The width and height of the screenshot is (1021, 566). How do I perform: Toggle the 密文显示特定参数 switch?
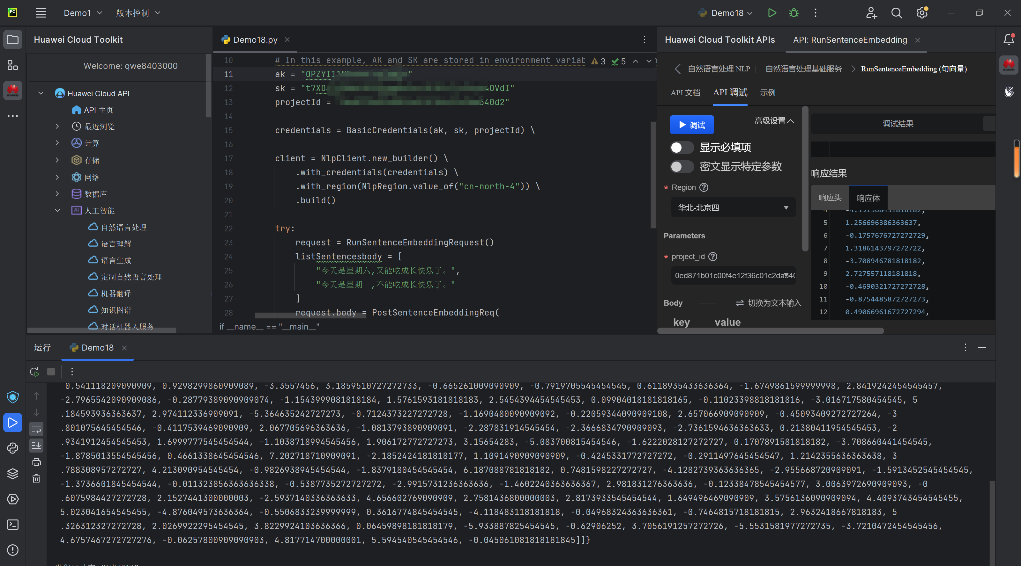point(681,167)
